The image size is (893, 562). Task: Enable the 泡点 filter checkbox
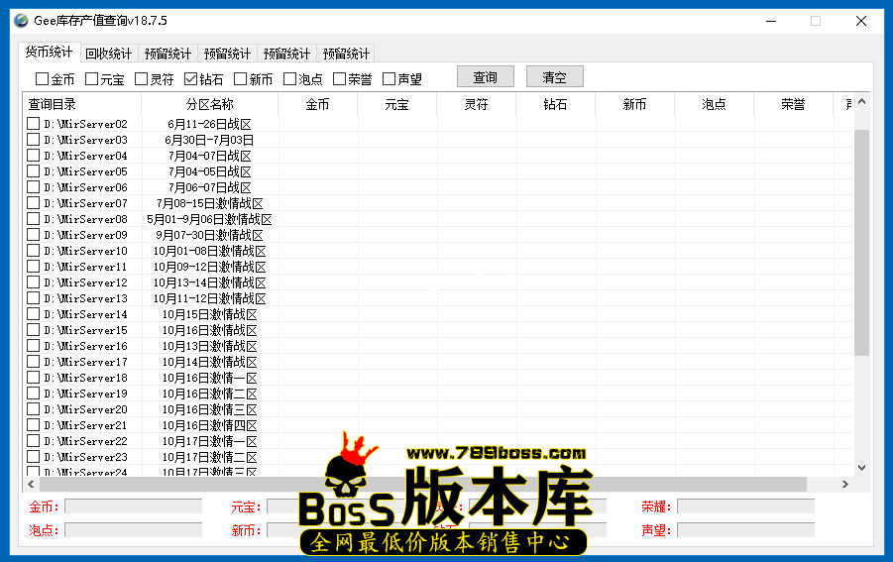click(289, 78)
